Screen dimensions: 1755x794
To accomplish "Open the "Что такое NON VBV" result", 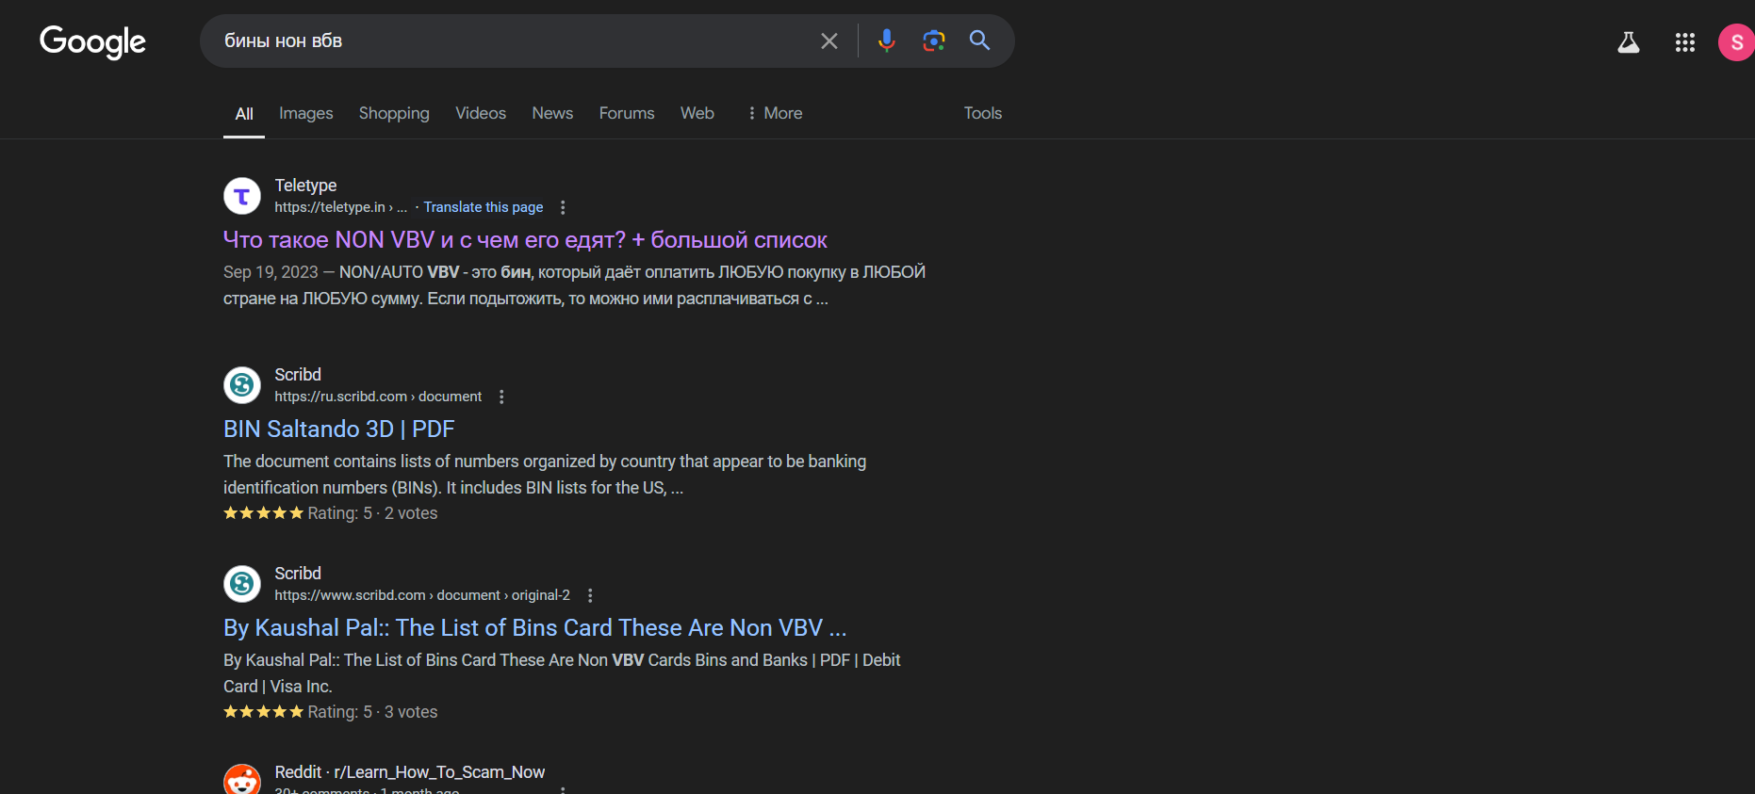I will click(525, 240).
